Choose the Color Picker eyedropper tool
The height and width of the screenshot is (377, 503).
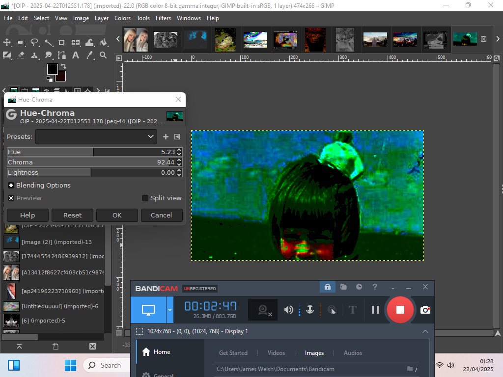[x=89, y=55]
